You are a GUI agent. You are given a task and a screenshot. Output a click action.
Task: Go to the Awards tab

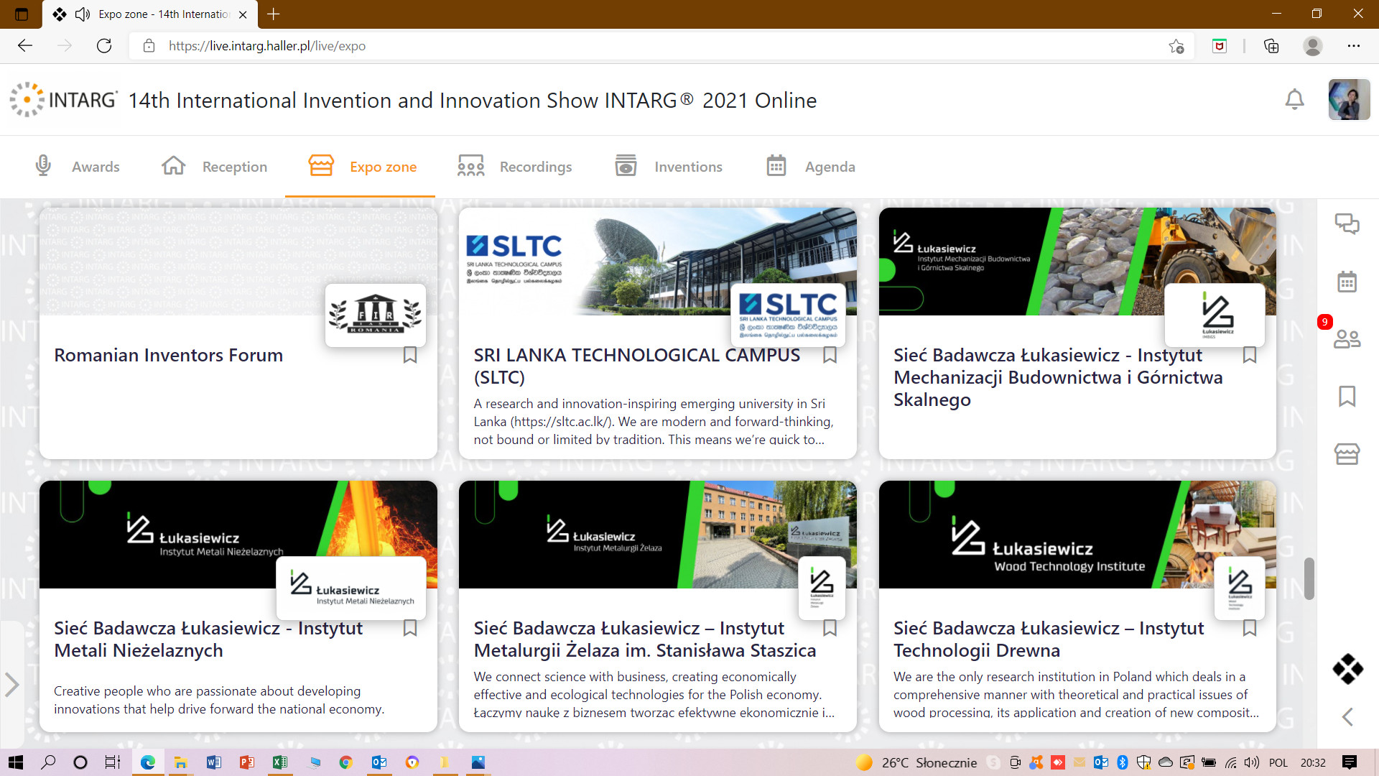coord(77,166)
